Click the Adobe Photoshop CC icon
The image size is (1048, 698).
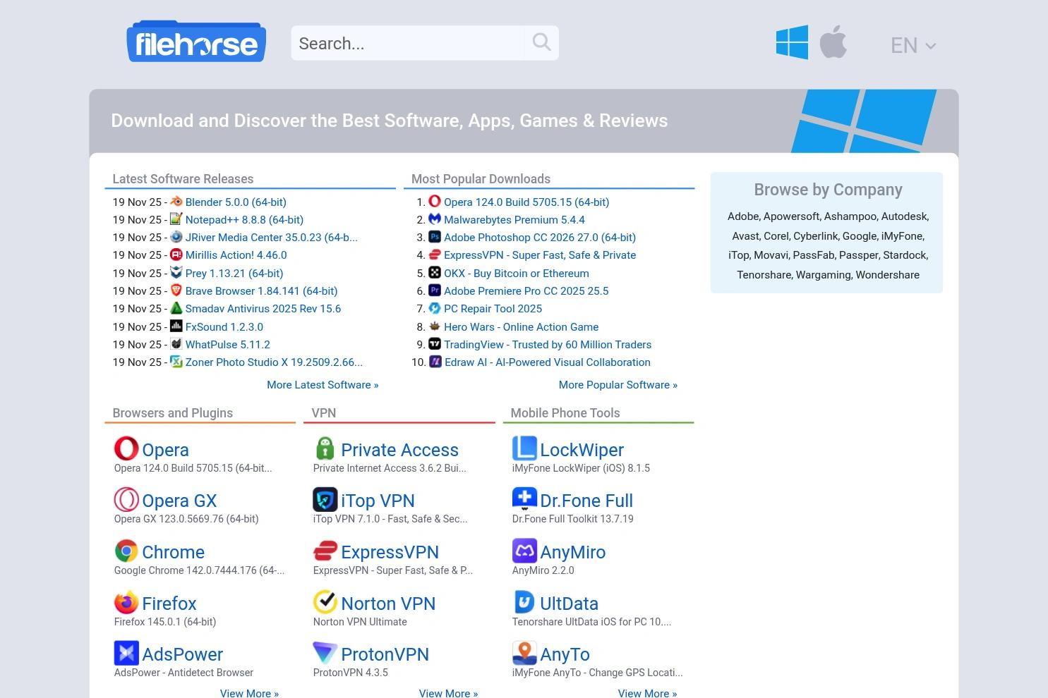click(435, 237)
